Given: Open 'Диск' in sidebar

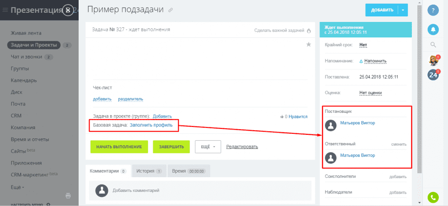Looking at the screenshot, I should 16,92.
